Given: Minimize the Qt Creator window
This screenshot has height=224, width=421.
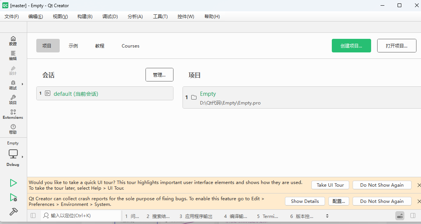Looking at the screenshot, I should point(383,5).
